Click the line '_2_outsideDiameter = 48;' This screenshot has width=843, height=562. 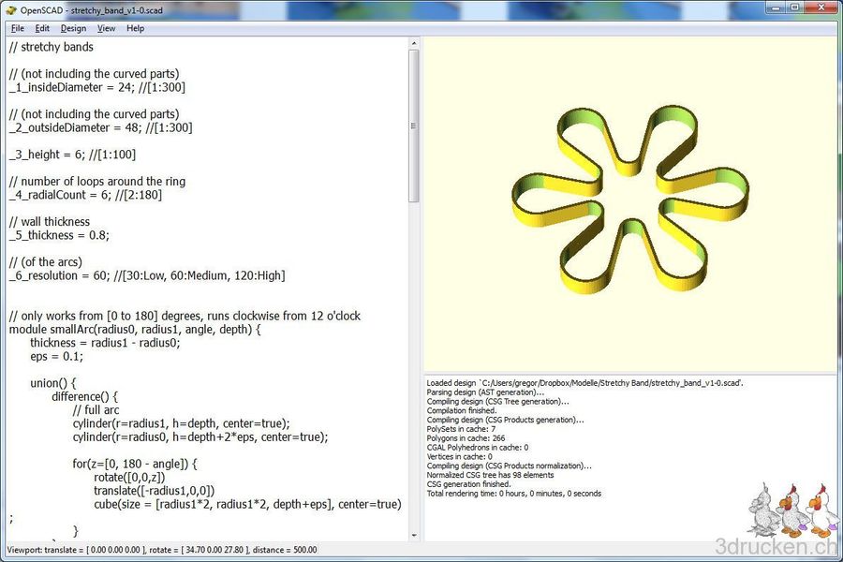pyautogui.click(x=100, y=127)
